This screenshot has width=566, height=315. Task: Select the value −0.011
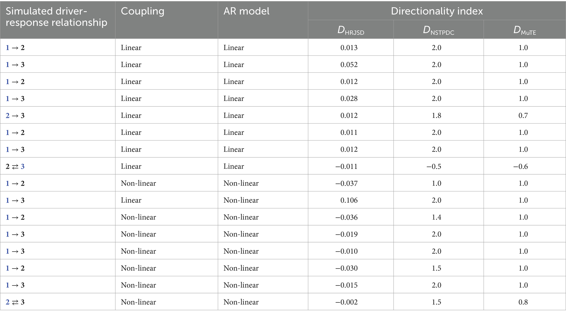pyautogui.click(x=346, y=166)
